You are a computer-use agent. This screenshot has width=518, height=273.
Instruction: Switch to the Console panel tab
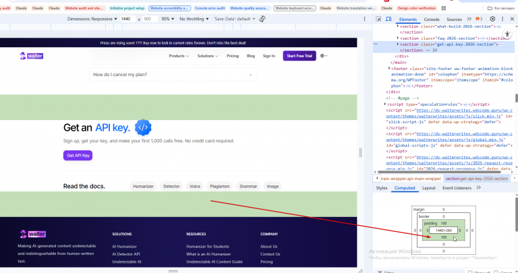coord(432,19)
